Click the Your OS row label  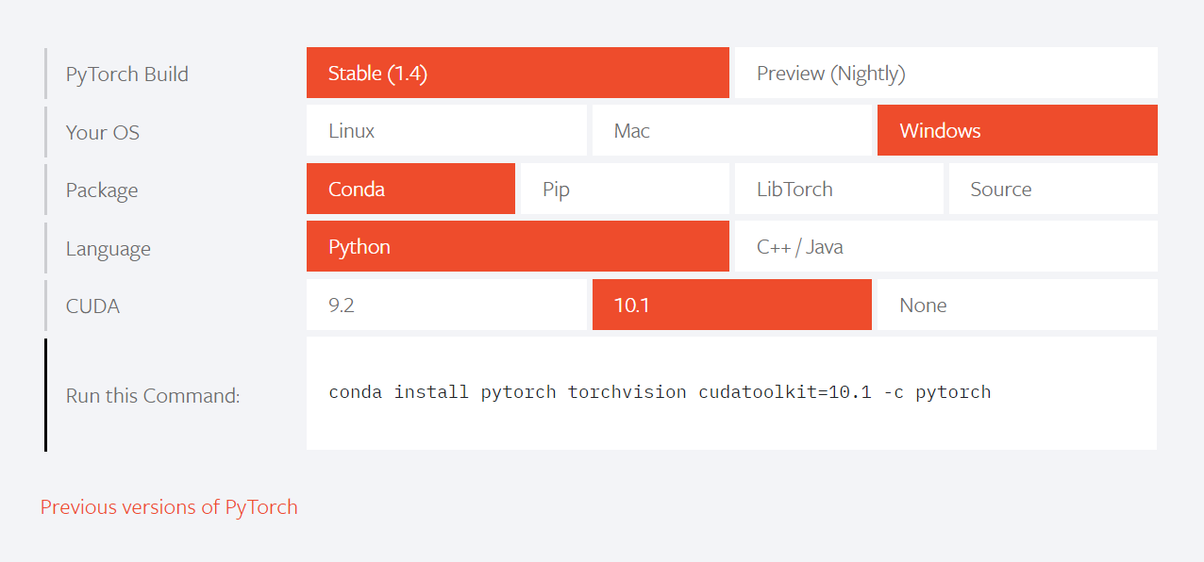tap(102, 132)
